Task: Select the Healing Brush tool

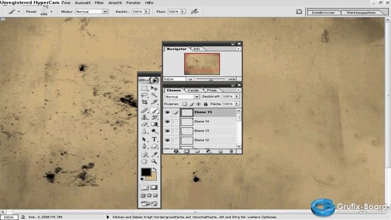Action: [x=144, y=110]
